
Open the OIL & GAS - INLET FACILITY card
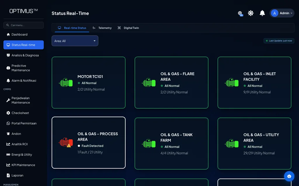point(254,83)
